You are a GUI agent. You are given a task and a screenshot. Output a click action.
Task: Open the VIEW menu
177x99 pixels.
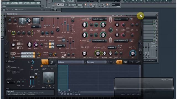click(21, 3)
